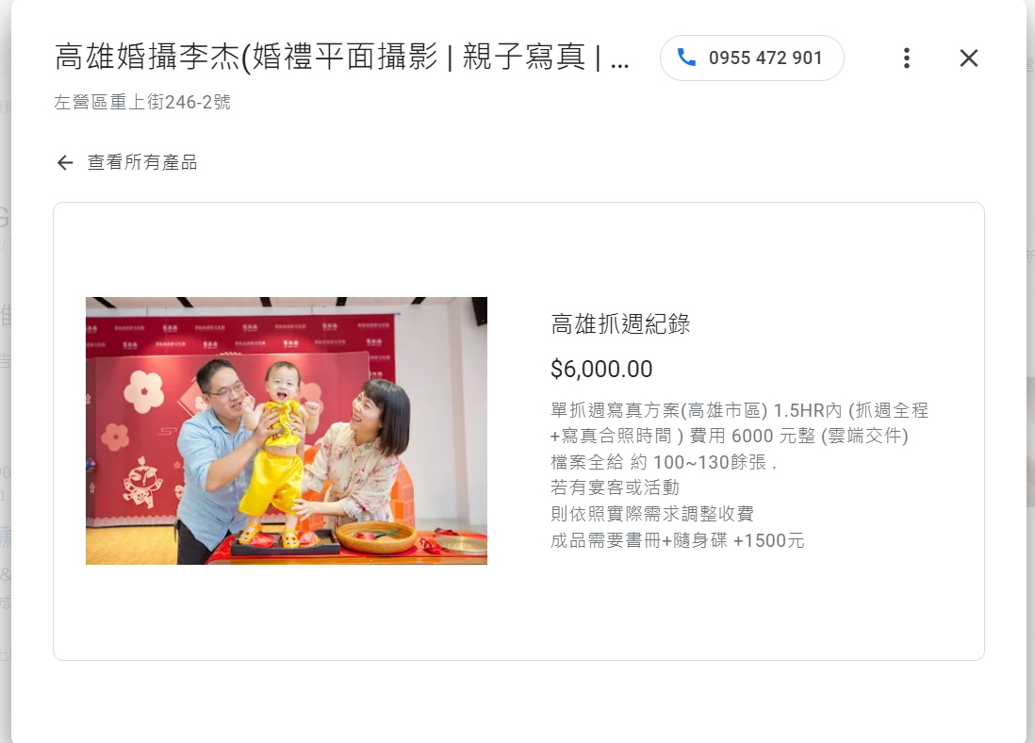Click the description line containing 費用 6000 元整
The height and width of the screenshot is (743, 1035).
pyautogui.click(x=730, y=436)
